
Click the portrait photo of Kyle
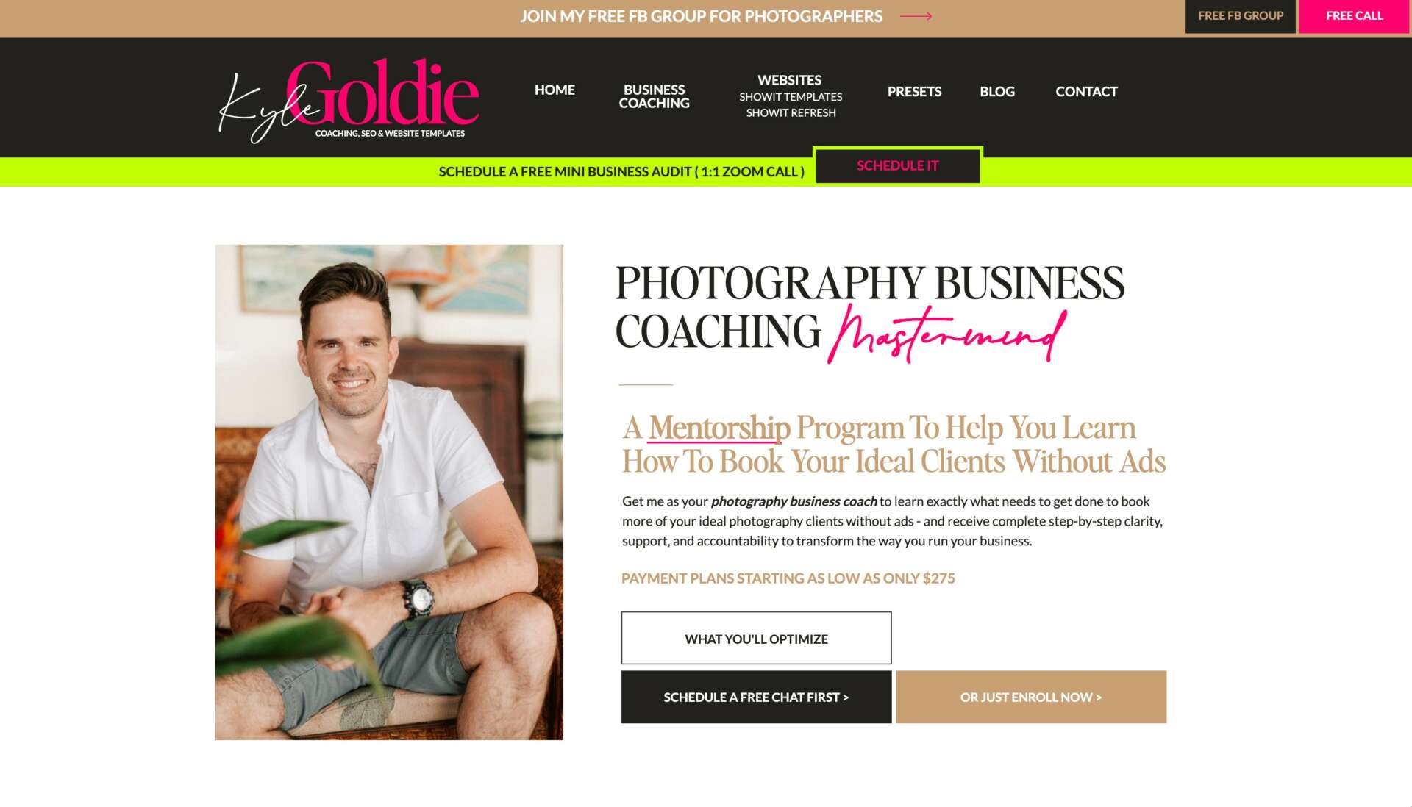click(x=389, y=492)
